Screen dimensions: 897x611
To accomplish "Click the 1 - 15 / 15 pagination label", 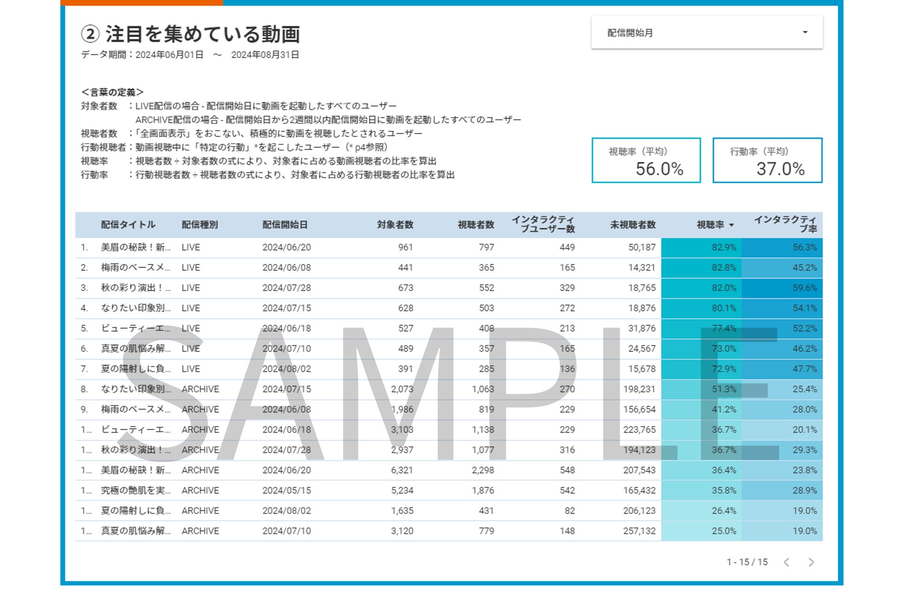I will click(747, 562).
